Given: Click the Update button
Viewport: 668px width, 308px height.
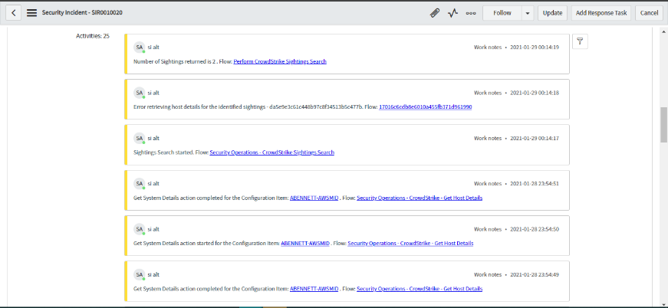Looking at the screenshot, I should [x=552, y=13].
